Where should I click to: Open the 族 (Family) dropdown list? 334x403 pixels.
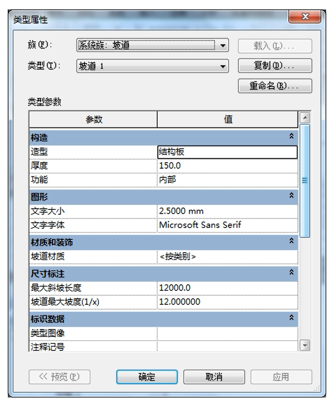pyautogui.click(x=223, y=46)
